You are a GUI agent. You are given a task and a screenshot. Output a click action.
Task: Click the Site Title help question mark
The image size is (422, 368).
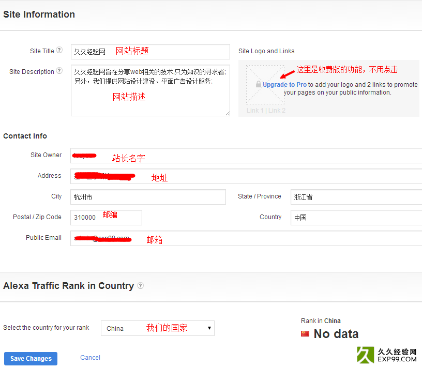tap(59, 50)
